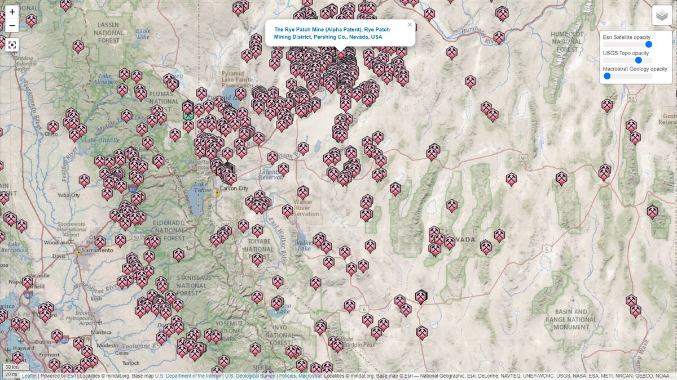Adjust the USGS Topo opacity slider
The width and height of the screenshot is (677, 380).
point(628,60)
